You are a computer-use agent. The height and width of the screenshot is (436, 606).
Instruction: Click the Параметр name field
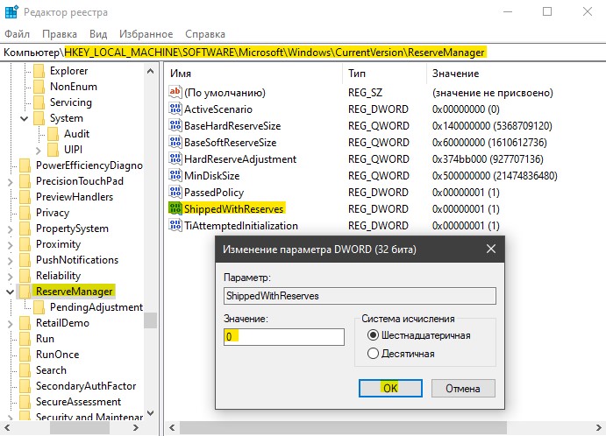click(360, 296)
